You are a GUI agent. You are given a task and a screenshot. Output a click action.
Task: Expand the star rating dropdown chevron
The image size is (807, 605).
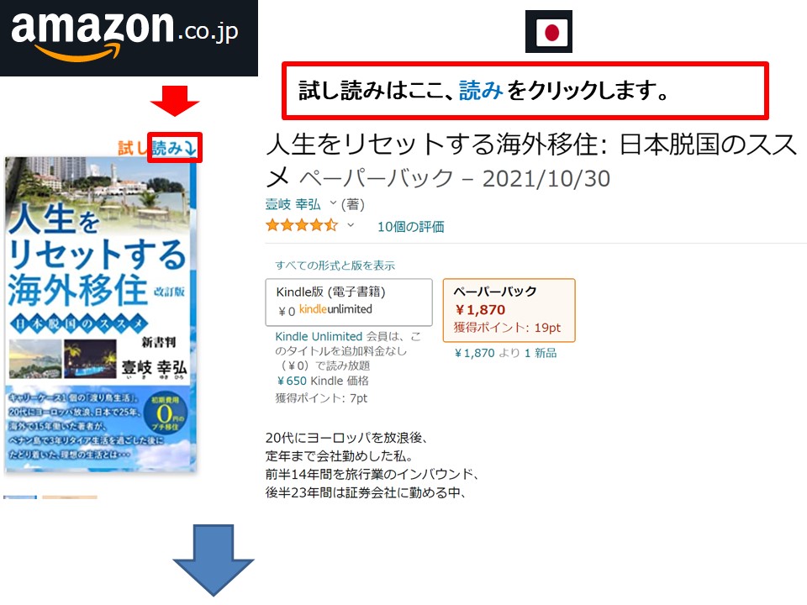(x=351, y=225)
